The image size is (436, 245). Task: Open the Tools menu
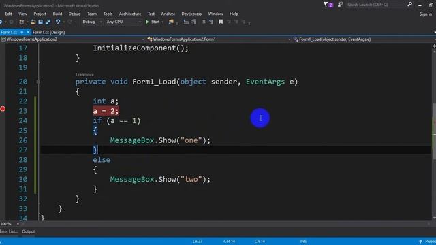(x=108, y=14)
